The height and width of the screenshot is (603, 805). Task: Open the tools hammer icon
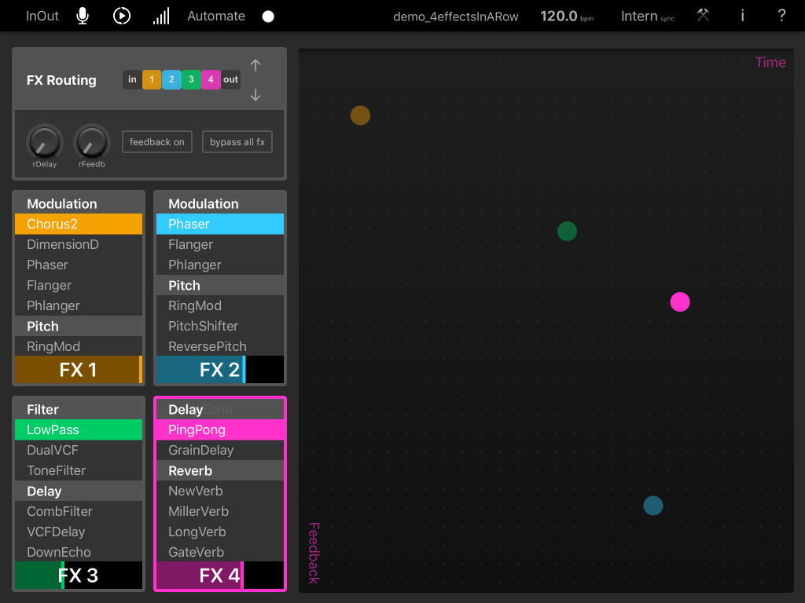click(704, 16)
